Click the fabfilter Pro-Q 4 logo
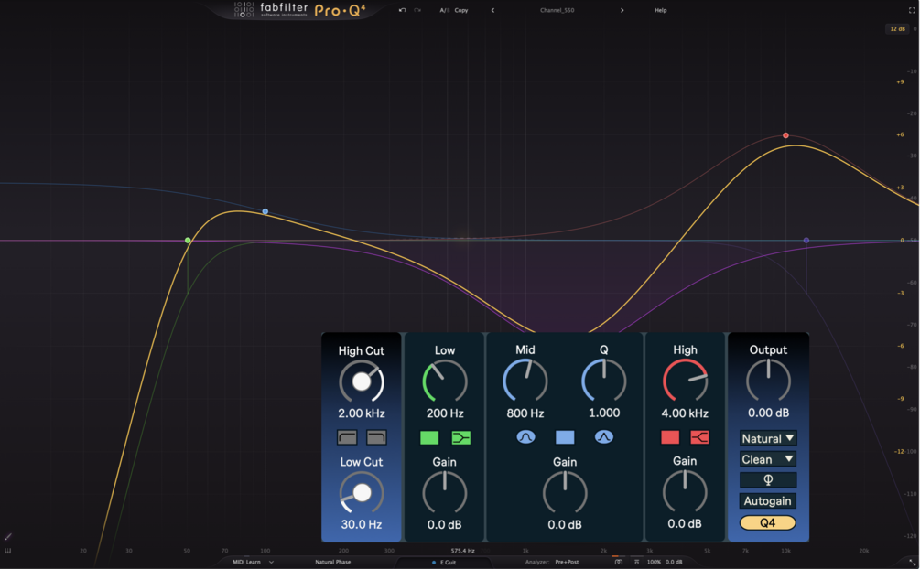This screenshot has height=569, width=920. [300, 10]
